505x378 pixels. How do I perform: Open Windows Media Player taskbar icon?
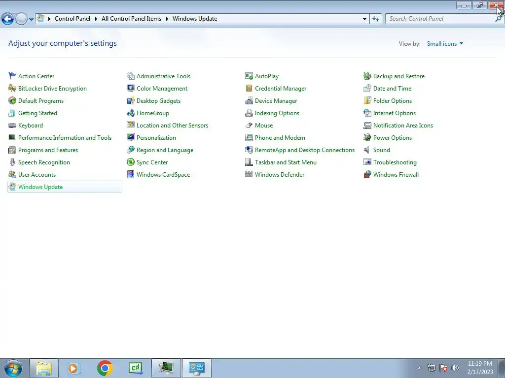[74, 368]
